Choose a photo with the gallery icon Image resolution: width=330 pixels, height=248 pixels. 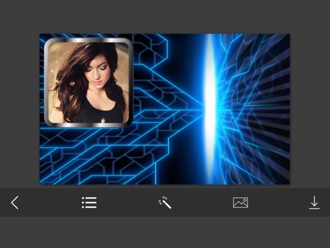click(x=240, y=202)
